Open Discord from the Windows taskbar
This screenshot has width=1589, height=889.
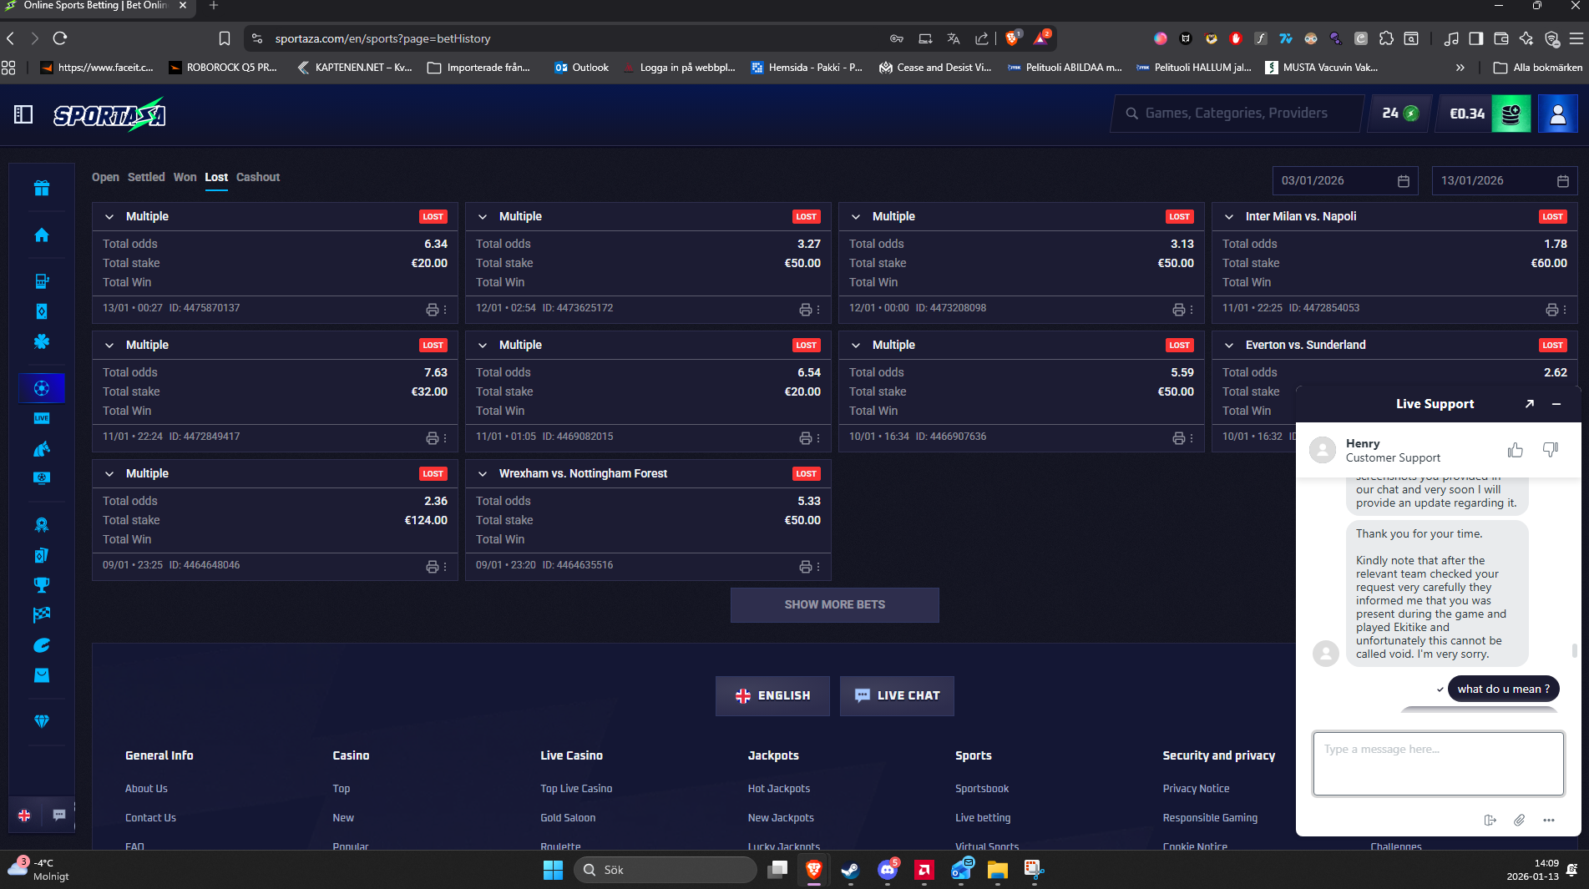pos(888,870)
